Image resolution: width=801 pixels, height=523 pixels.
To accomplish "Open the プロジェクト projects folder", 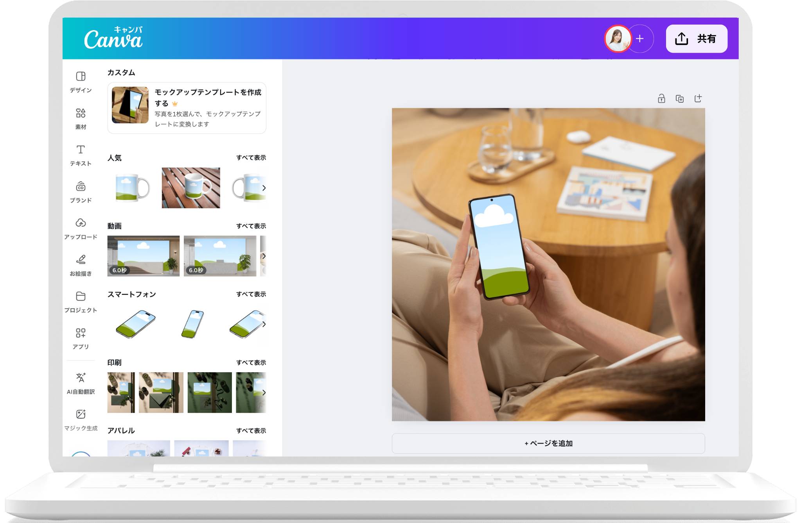I will 81,301.
